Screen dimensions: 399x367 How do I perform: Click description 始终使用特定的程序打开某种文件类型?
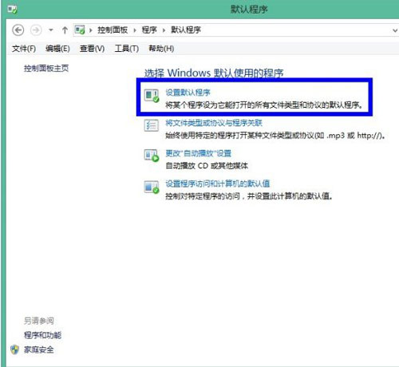click(275, 136)
